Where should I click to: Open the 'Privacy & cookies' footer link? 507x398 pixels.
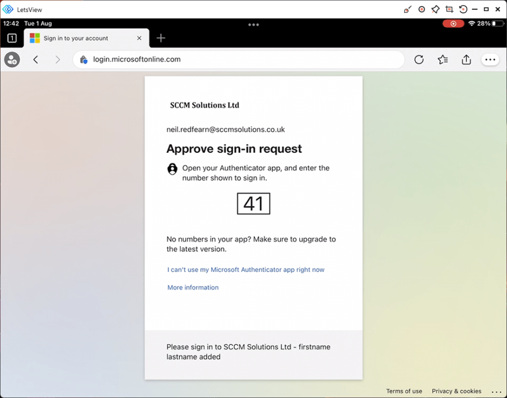[x=456, y=391]
